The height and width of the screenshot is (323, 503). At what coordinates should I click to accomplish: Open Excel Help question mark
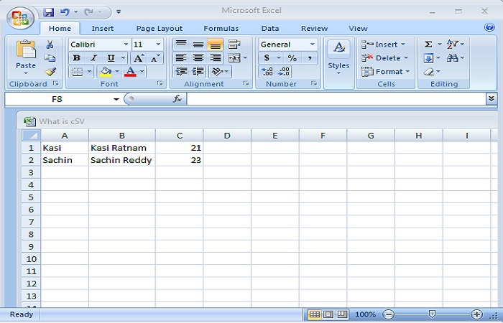pyautogui.click(x=489, y=27)
